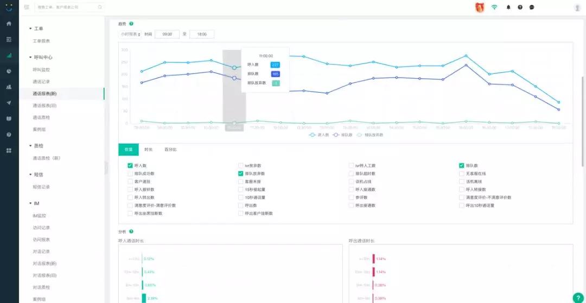This screenshot has height=303, width=586.
Task: Toggle the hamburger menu collapse icon
Action: coord(27,7)
